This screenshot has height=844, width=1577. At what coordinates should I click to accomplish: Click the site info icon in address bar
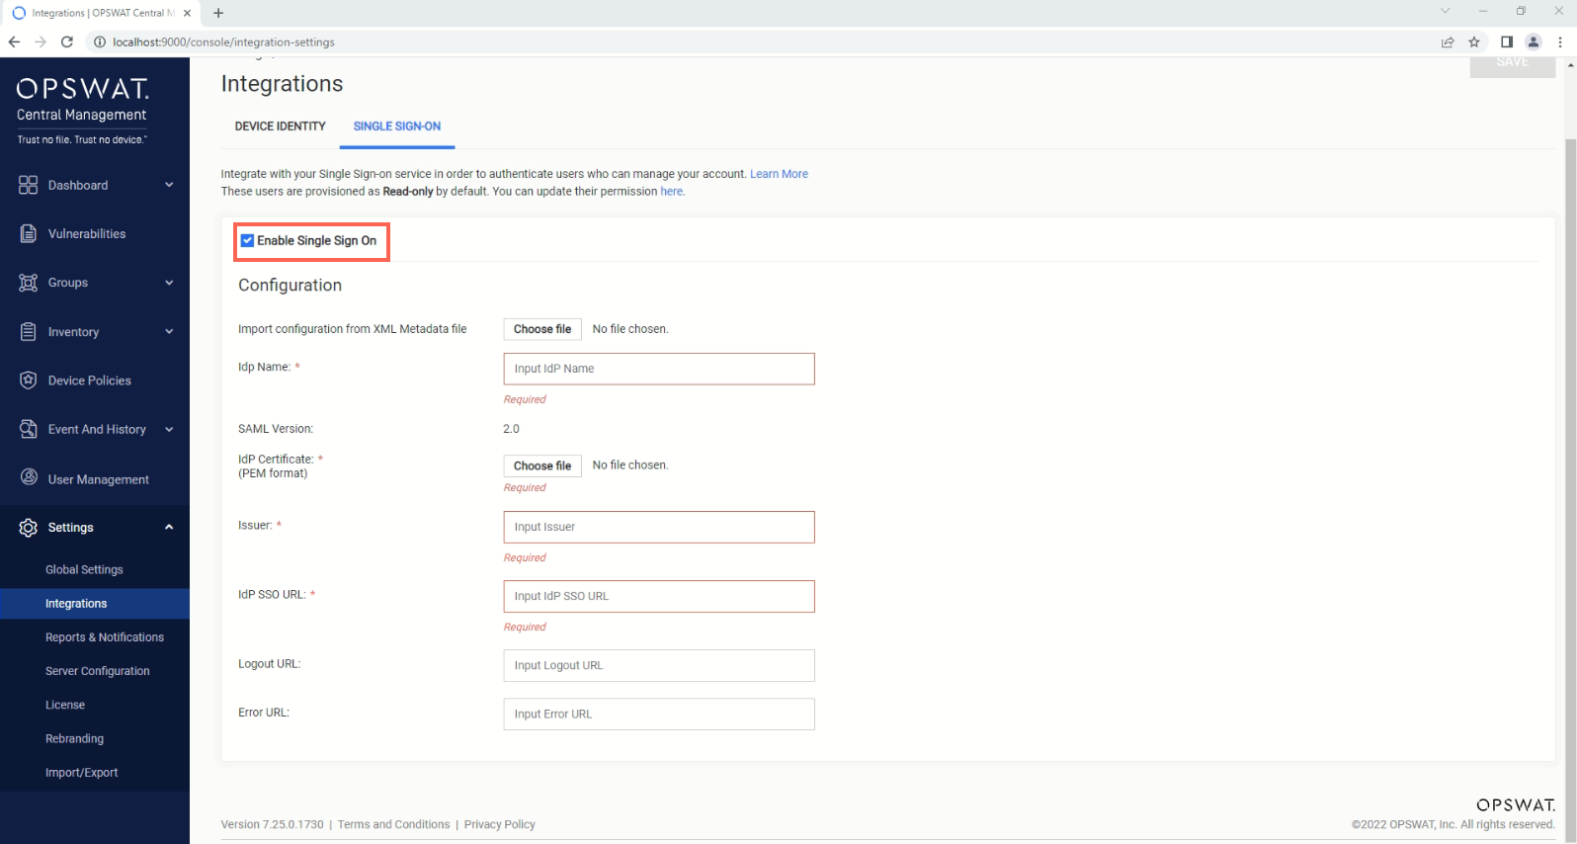[99, 42]
